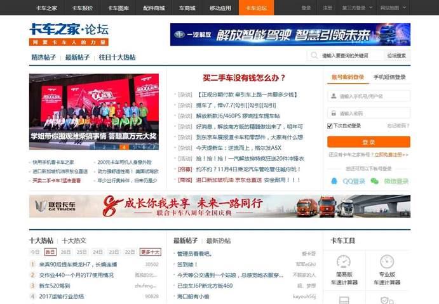
Task: Open post 解放新款J6/460PS 锣响挂车提车帖
Action: (238, 116)
